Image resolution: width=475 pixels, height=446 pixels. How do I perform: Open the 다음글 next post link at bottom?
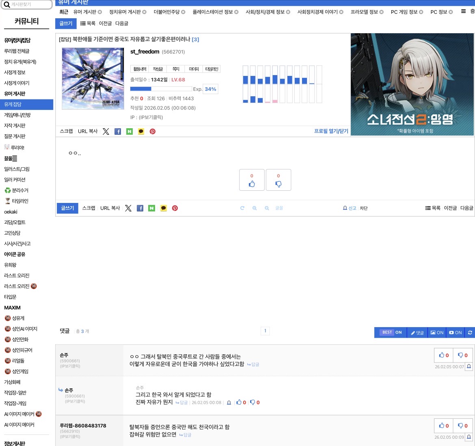point(466,208)
